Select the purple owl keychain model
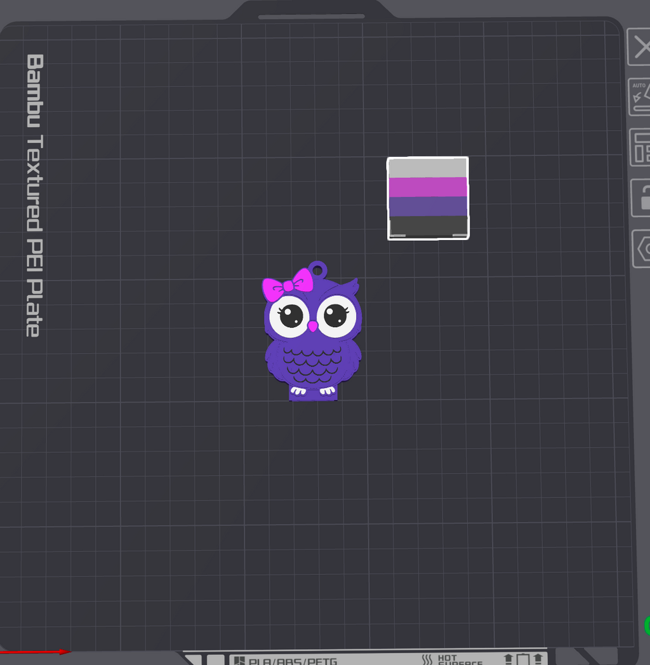 coord(312,331)
